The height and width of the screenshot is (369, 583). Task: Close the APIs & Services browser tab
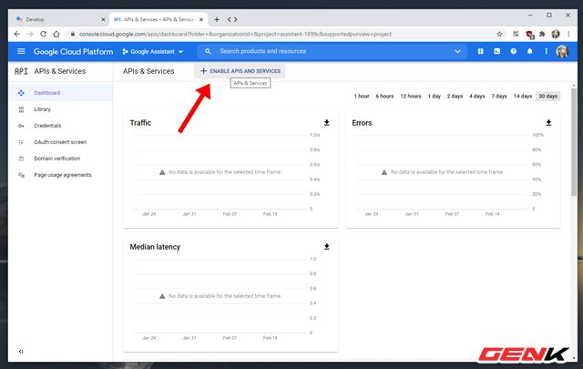[201, 19]
